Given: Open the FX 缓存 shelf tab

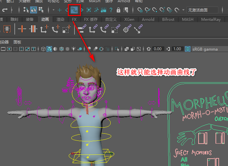Looking at the screenshot, I should [x=91, y=19].
